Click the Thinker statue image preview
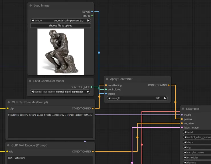 tap(60, 52)
